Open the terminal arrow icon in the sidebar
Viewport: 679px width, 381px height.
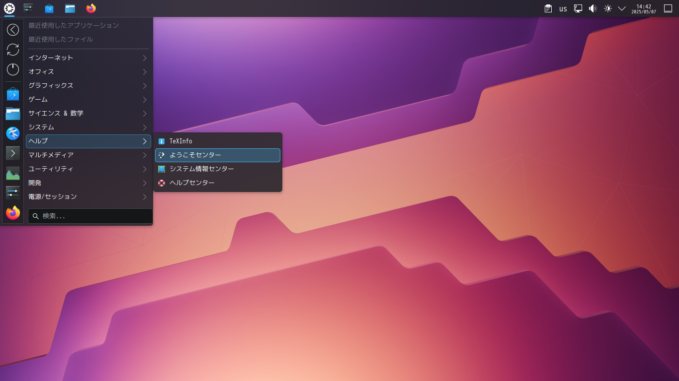[x=12, y=153]
